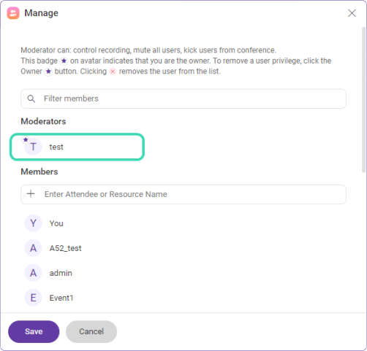Image resolution: width=367 pixels, height=351 pixels.
Task: Save the moderator changes
Action: (x=34, y=331)
